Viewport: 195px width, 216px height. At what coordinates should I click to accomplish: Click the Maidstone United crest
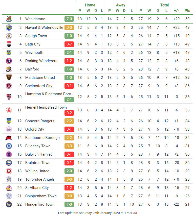coord(9,77)
